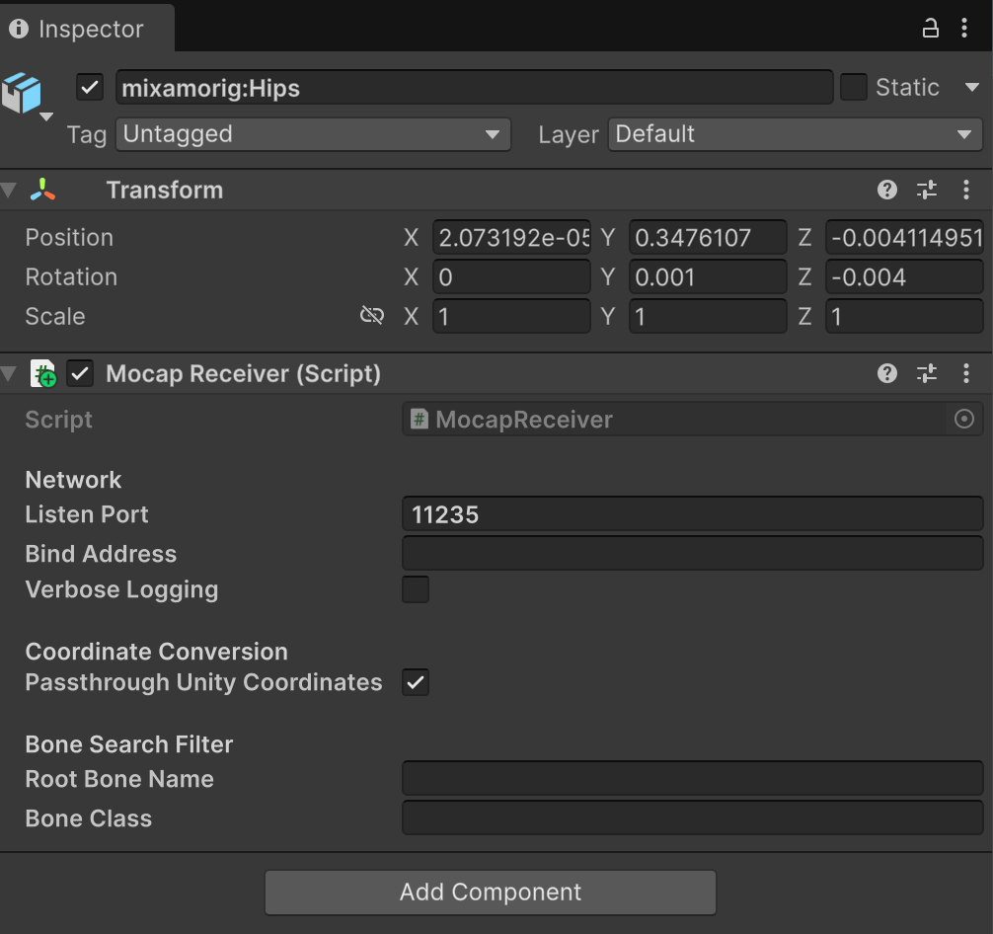Open Transform component presets icon

[x=926, y=190]
